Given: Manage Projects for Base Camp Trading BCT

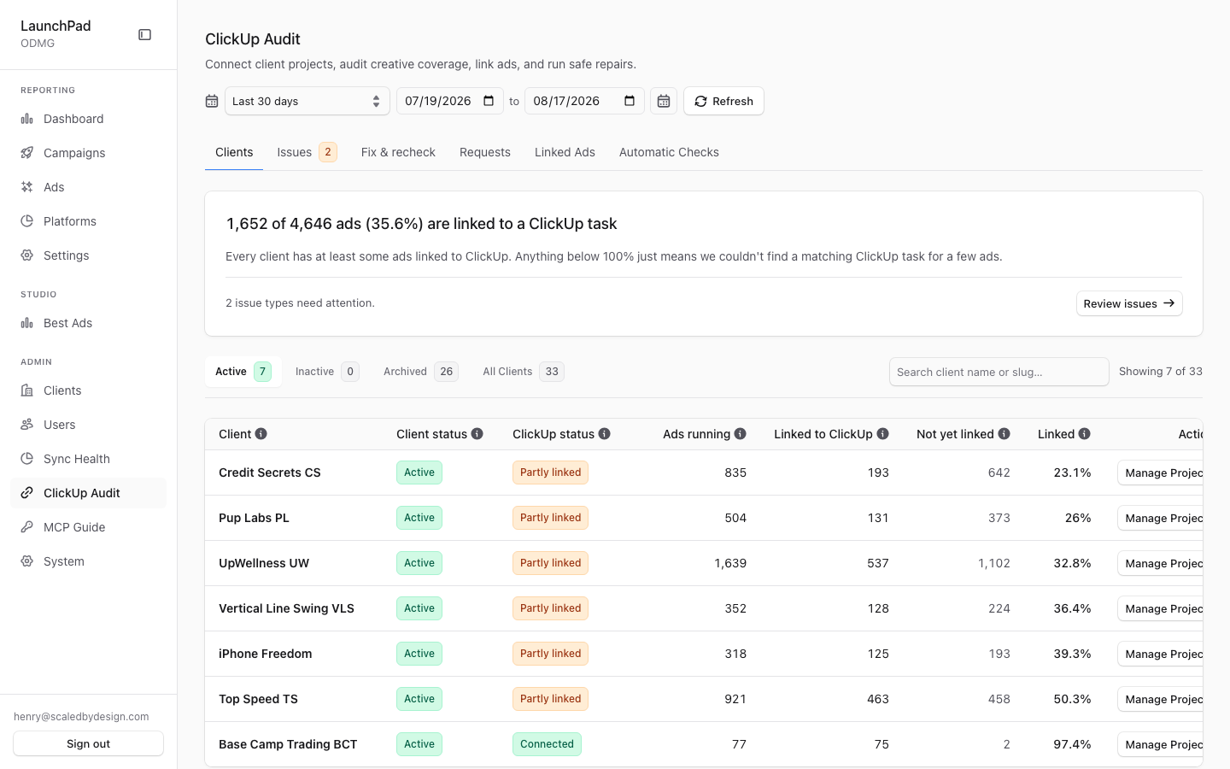Looking at the screenshot, I should coord(1160,744).
